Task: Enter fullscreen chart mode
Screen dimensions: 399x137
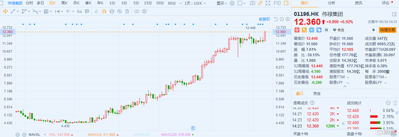Action: point(268,3)
